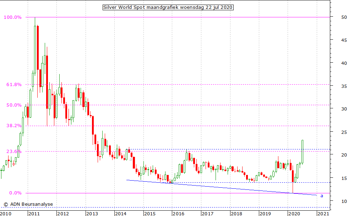Click the 2010 year label
The height and width of the screenshot is (216, 348).
point(6,214)
